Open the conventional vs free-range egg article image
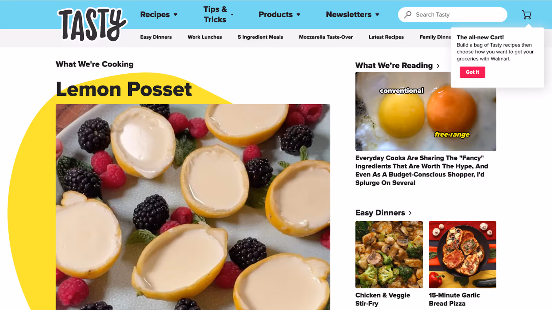 426,111
